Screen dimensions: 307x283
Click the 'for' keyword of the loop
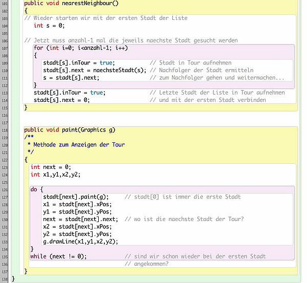(x=38, y=48)
